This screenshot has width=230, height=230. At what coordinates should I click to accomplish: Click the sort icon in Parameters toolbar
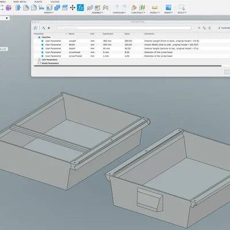pyautogui.click(x=44, y=28)
